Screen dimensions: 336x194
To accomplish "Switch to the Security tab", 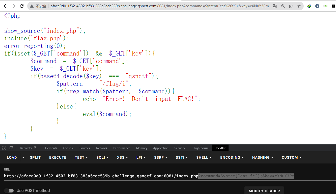I will pyautogui.click(x=180, y=148).
